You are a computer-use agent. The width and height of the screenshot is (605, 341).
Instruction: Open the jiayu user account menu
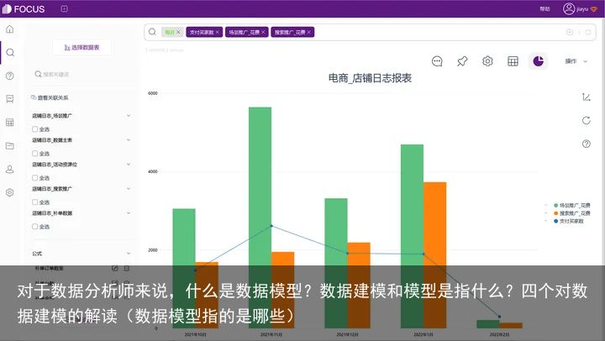[580, 9]
